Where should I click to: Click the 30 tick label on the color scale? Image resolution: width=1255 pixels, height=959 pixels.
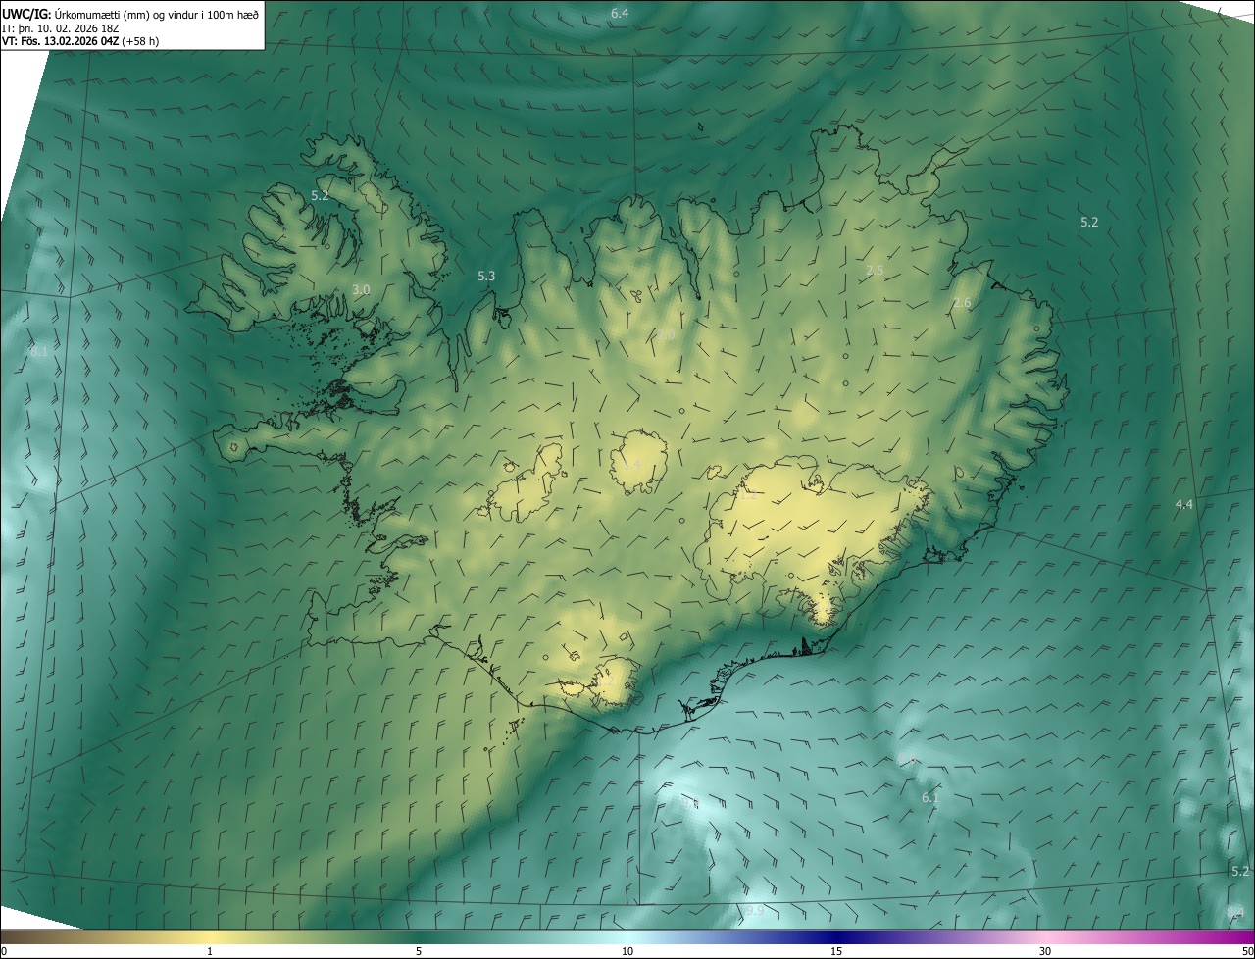click(1045, 951)
